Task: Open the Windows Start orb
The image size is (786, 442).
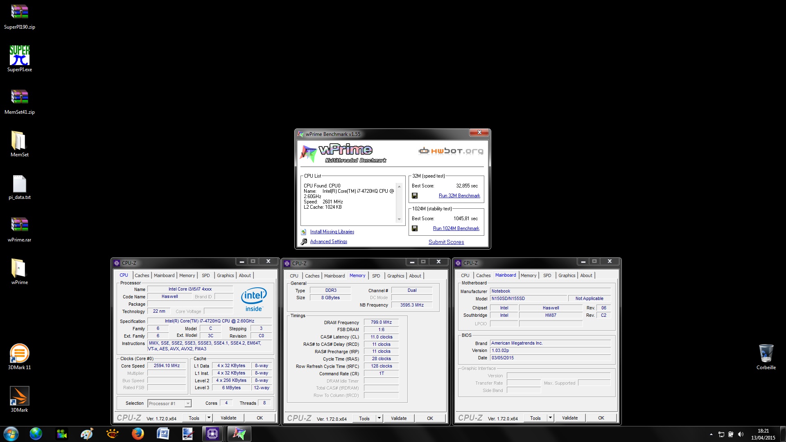Action: (11, 434)
